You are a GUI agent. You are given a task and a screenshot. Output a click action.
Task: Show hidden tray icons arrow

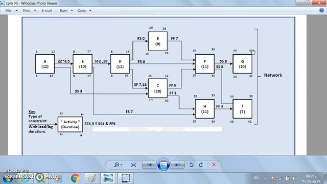tap(265, 178)
